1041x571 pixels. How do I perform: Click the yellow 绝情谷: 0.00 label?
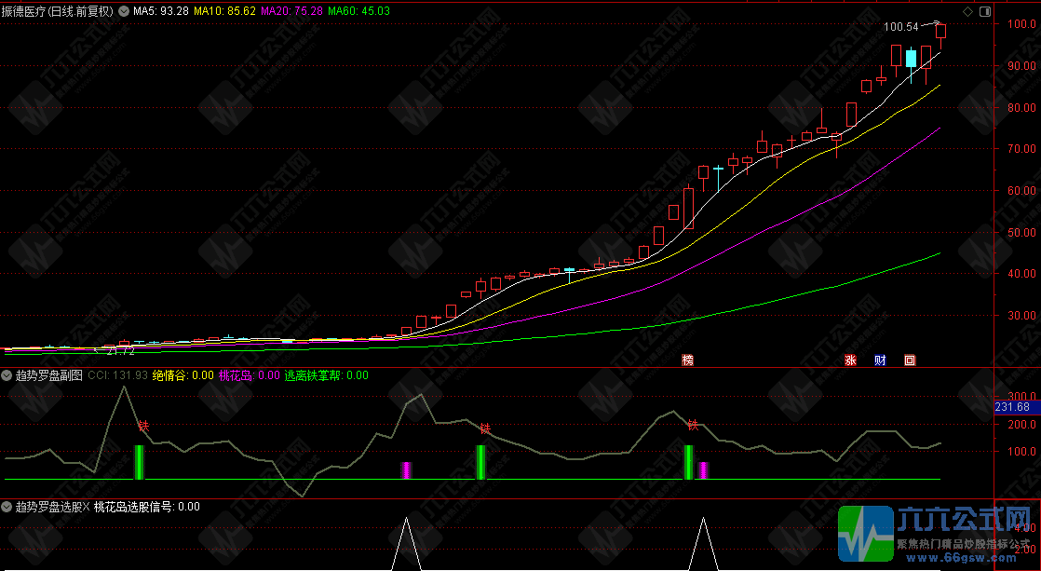(x=183, y=375)
